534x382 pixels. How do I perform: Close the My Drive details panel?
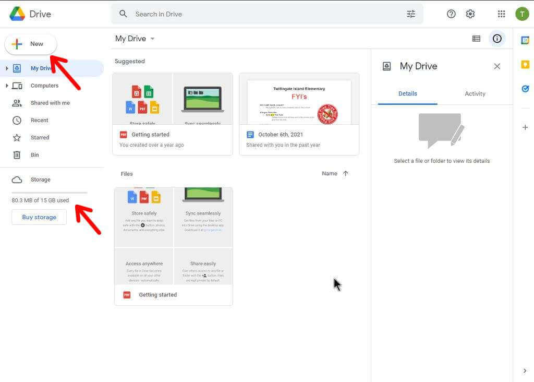[x=497, y=66]
